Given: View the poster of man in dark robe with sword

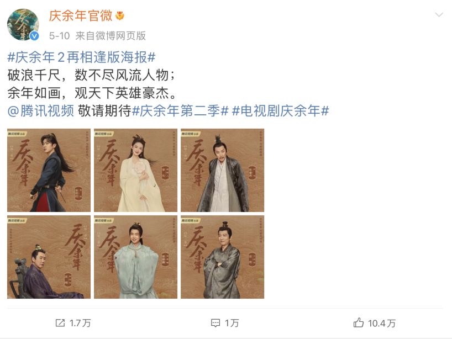Looking at the screenshot, I should pyautogui.click(x=49, y=170).
